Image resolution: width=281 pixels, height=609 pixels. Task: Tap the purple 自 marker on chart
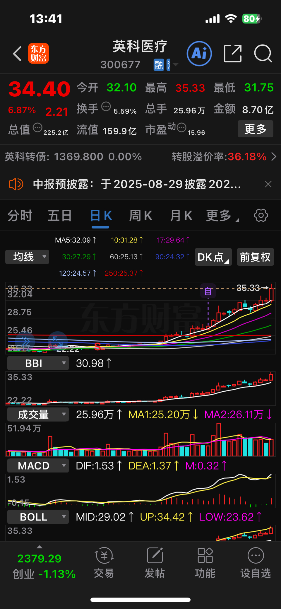(208, 291)
